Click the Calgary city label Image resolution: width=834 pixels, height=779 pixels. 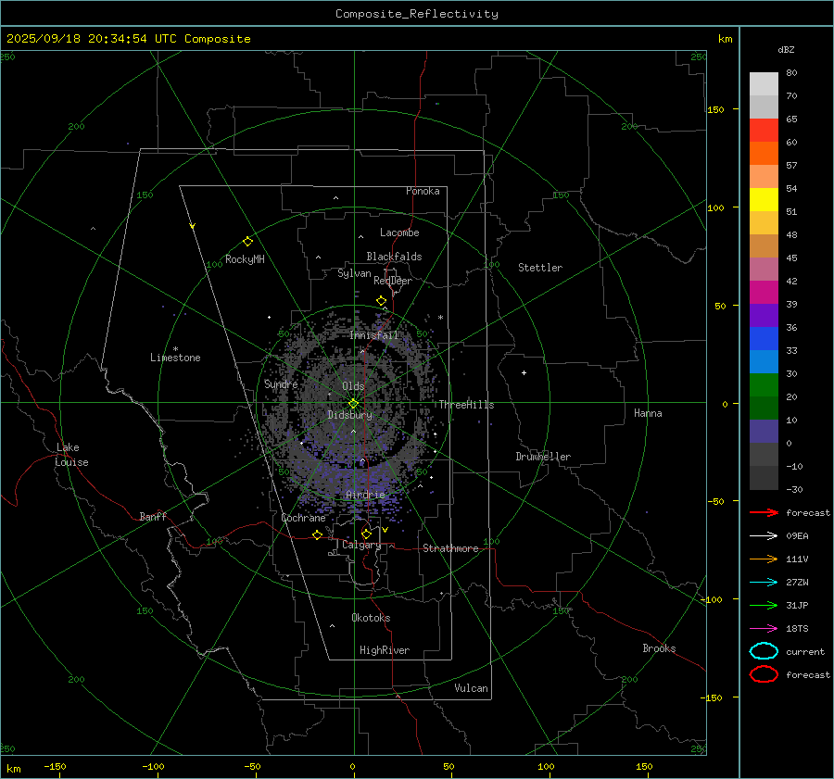(x=360, y=546)
